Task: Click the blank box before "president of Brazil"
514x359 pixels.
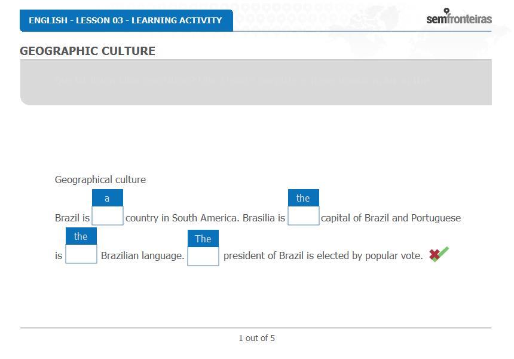Action: pos(203,256)
